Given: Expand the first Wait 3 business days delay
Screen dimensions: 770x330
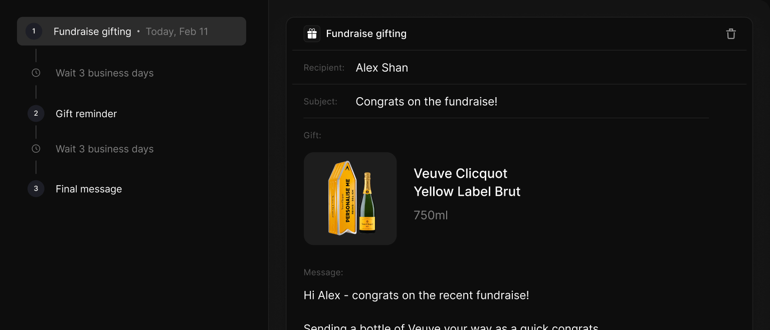Looking at the screenshot, I should pyautogui.click(x=104, y=73).
